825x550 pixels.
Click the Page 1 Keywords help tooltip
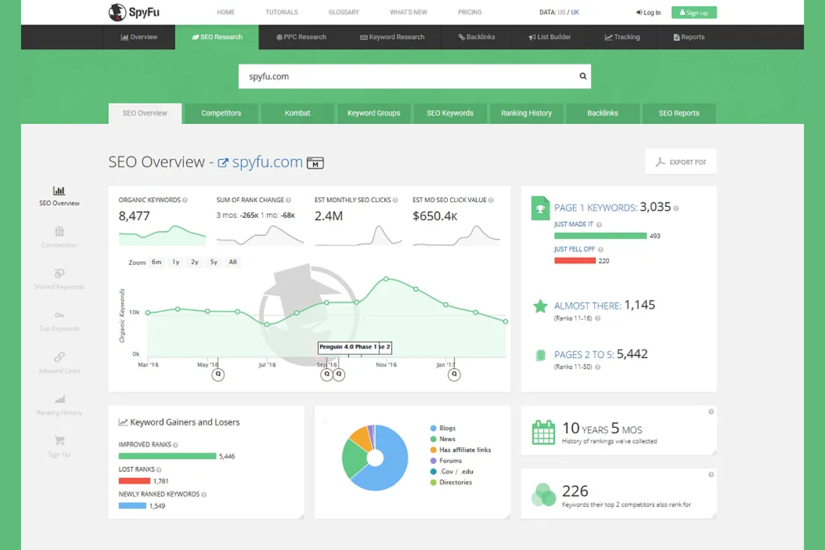point(676,208)
